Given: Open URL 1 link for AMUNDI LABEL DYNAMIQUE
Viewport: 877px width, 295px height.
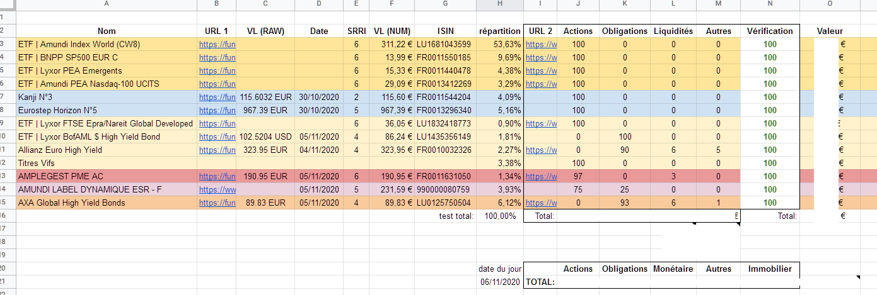Looking at the screenshot, I should (217, 190).
